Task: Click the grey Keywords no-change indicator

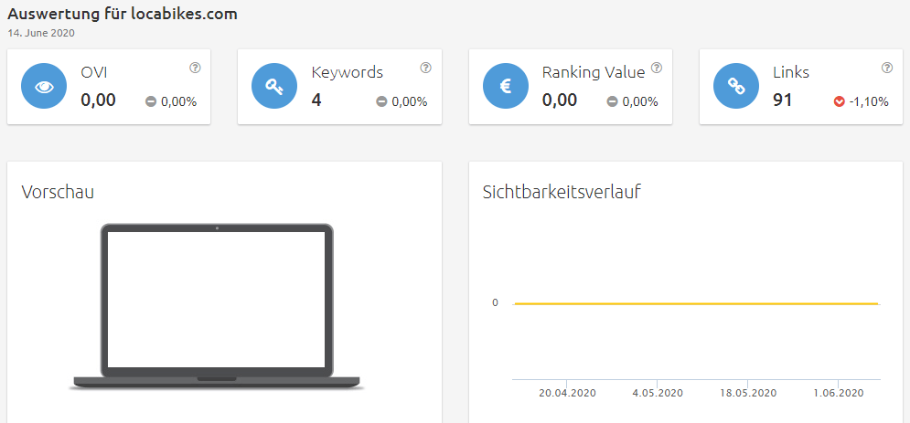Action: coord(381,102)
